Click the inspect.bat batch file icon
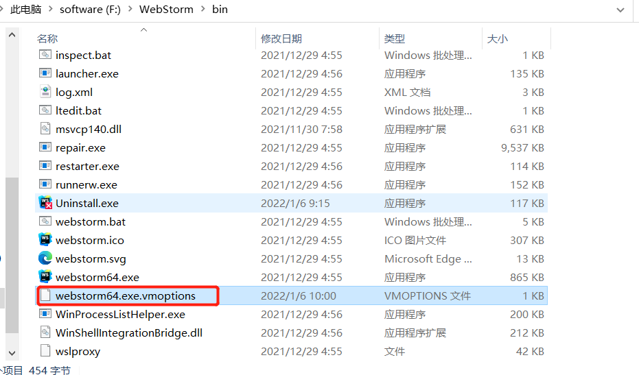Viewport: 639px width, 375px height. pyautogui.click(x=45, y=55)
